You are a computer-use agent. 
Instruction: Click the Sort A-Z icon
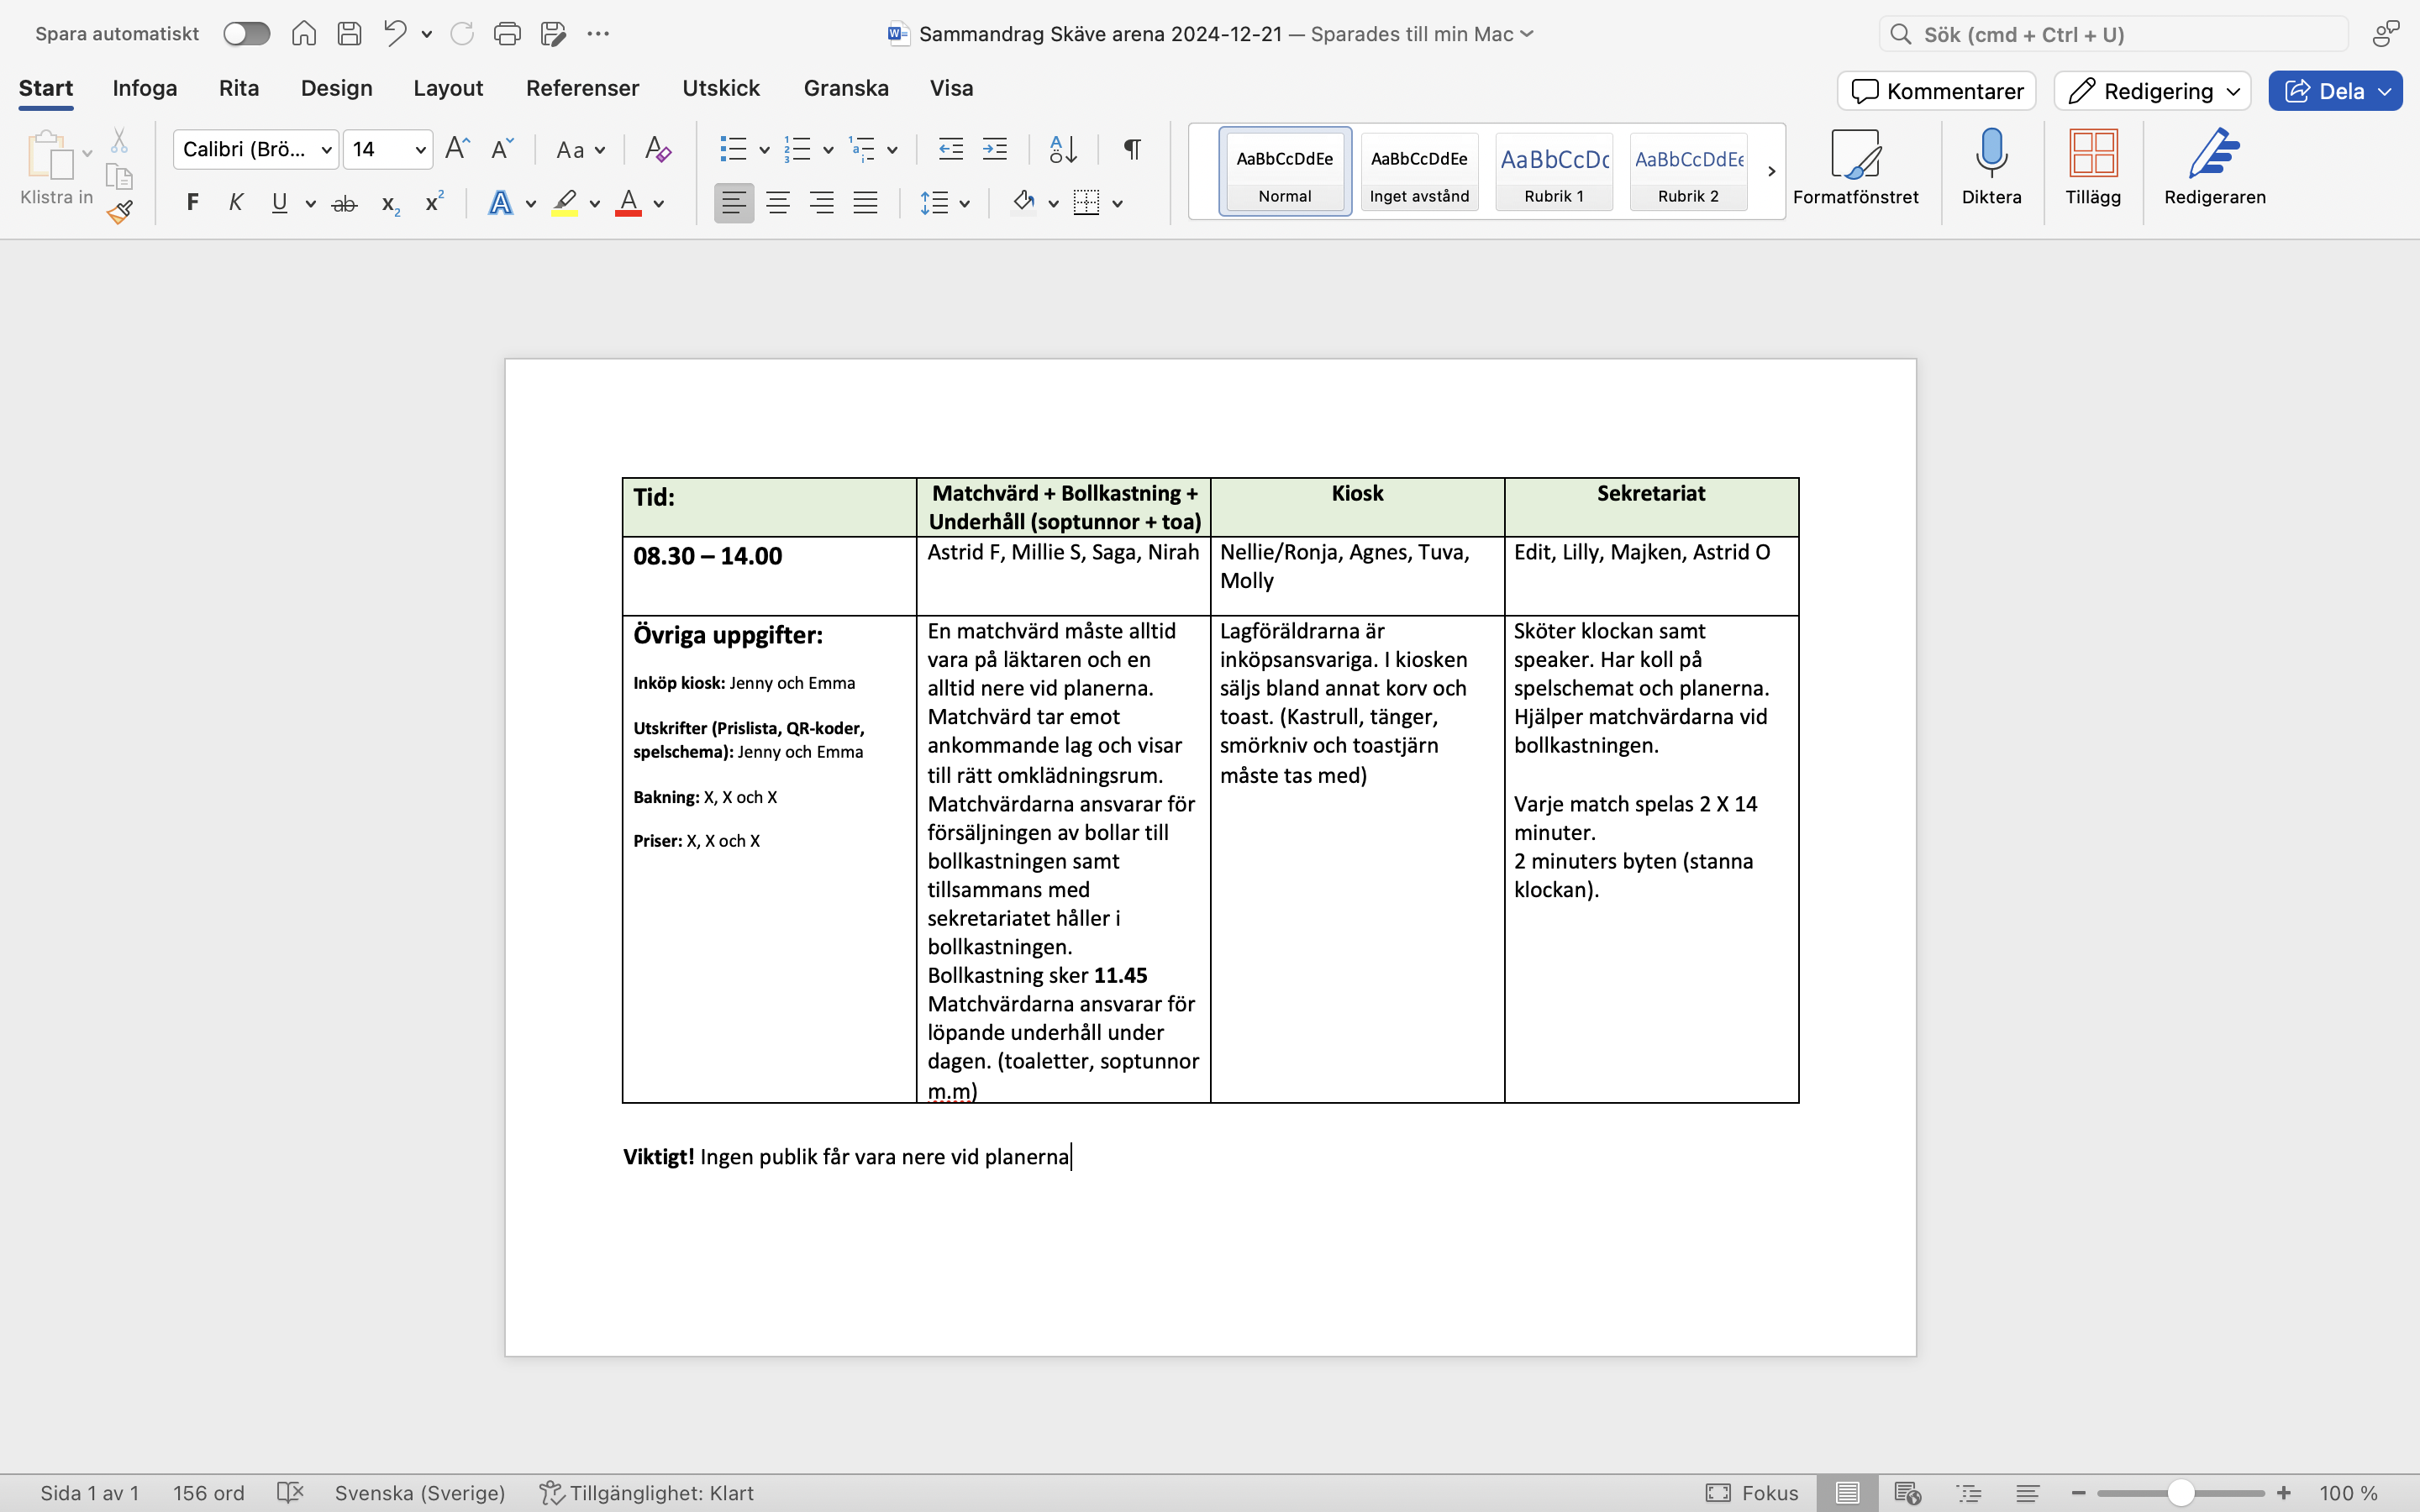click(1063, 150)
